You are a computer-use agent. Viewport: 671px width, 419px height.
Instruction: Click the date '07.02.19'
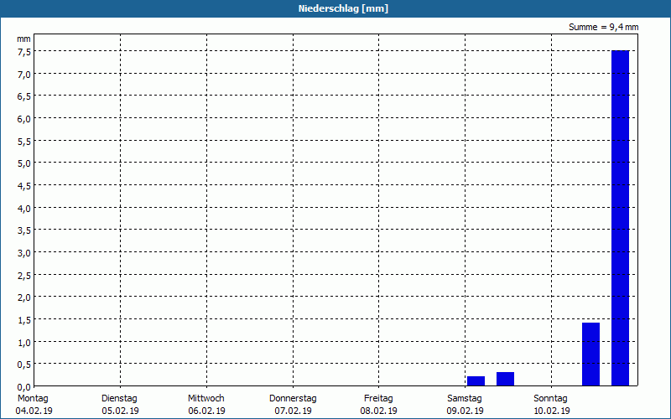(x=293, y=411)
